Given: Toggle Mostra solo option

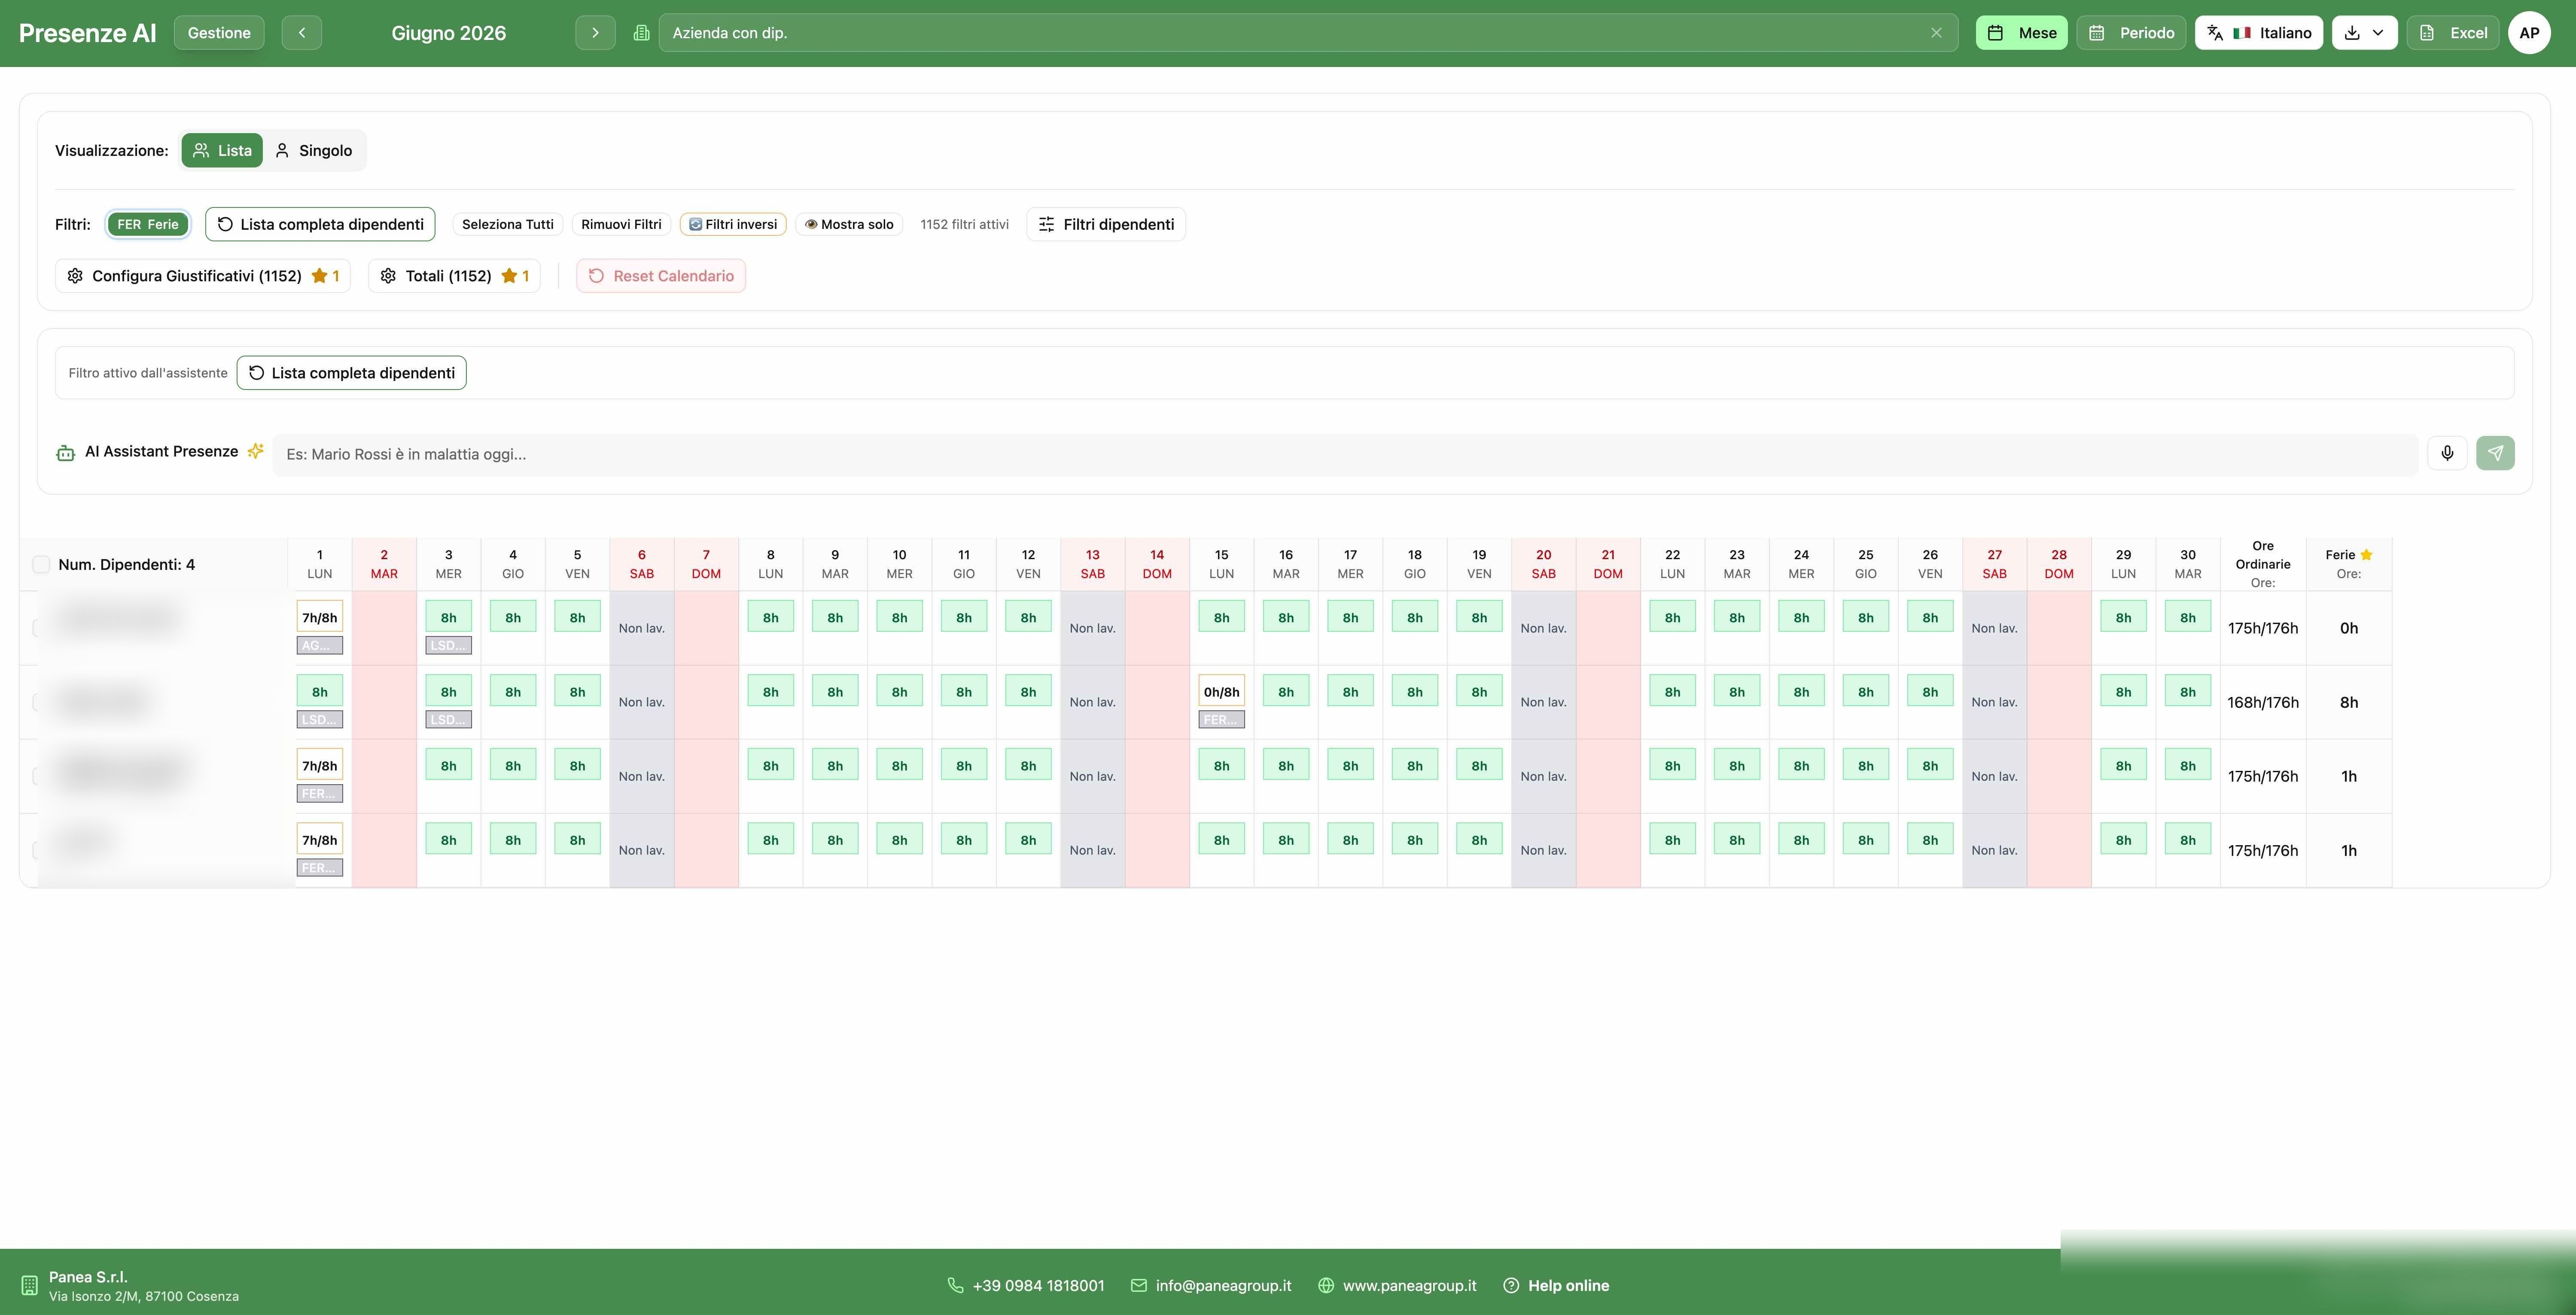Looking at the screenshot, I should point(849,224).
